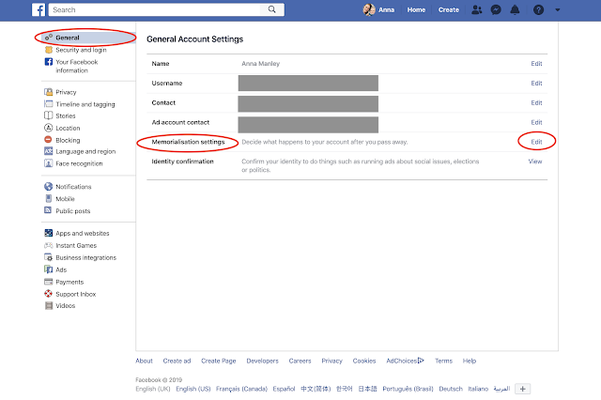The width and height of the screenshot is (601, 400).
Task: Click the red Blocking icon
Action: click(48, 140)
